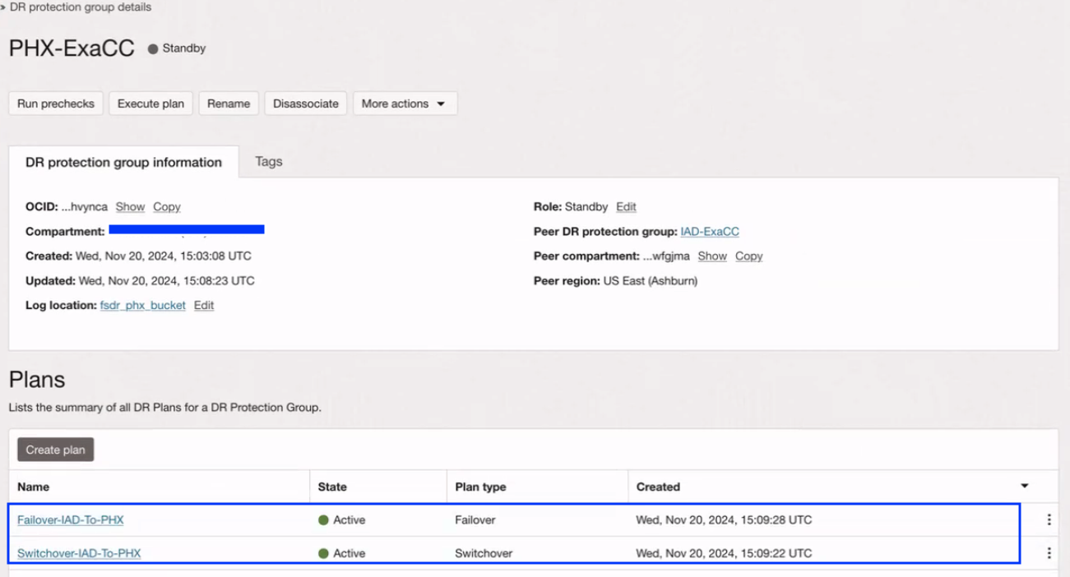
Task: Open the IAD-ExaCC peer group link
Action: (710, 232)
